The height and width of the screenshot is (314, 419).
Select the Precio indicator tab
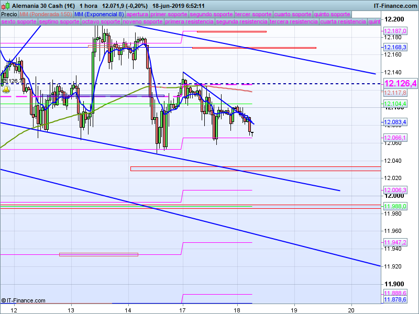click(9, 14)
